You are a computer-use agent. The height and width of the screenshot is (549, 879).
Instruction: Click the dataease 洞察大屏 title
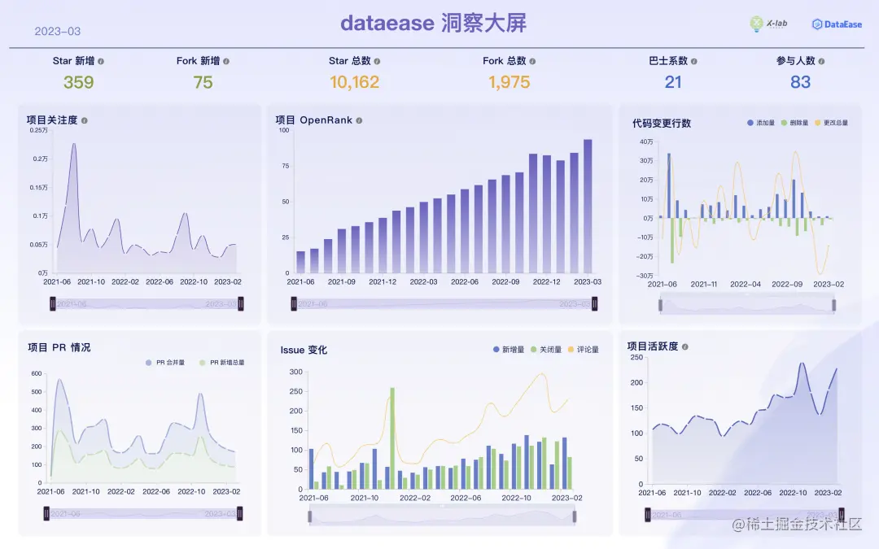click(x=433, y=24)
